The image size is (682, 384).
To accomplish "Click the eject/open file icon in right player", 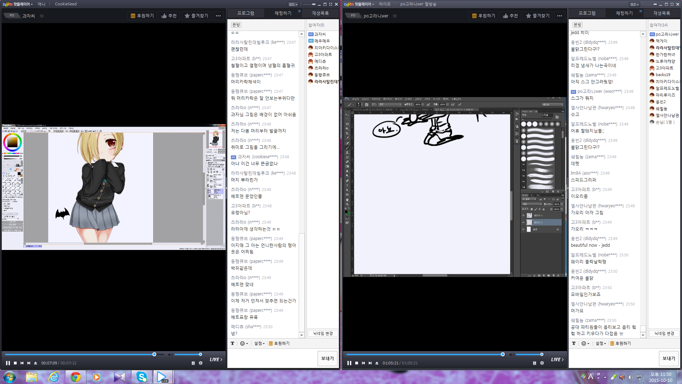I will pyautogui.click(x=377, y=363).
